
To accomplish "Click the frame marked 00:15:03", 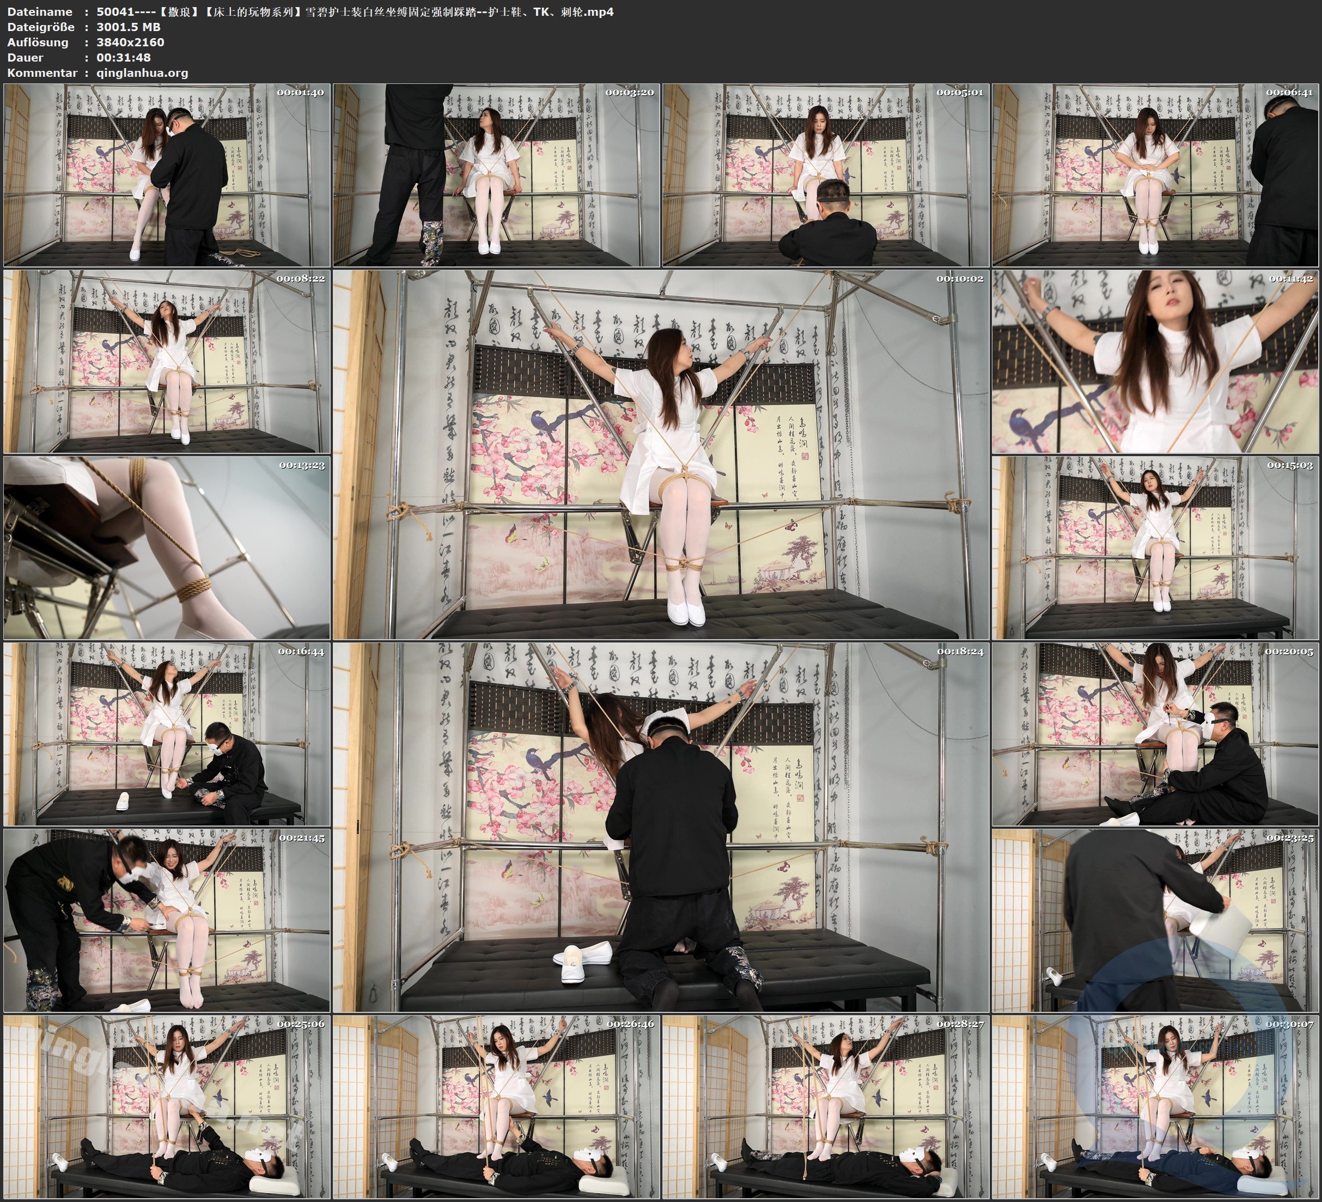I will (1155, 548).
